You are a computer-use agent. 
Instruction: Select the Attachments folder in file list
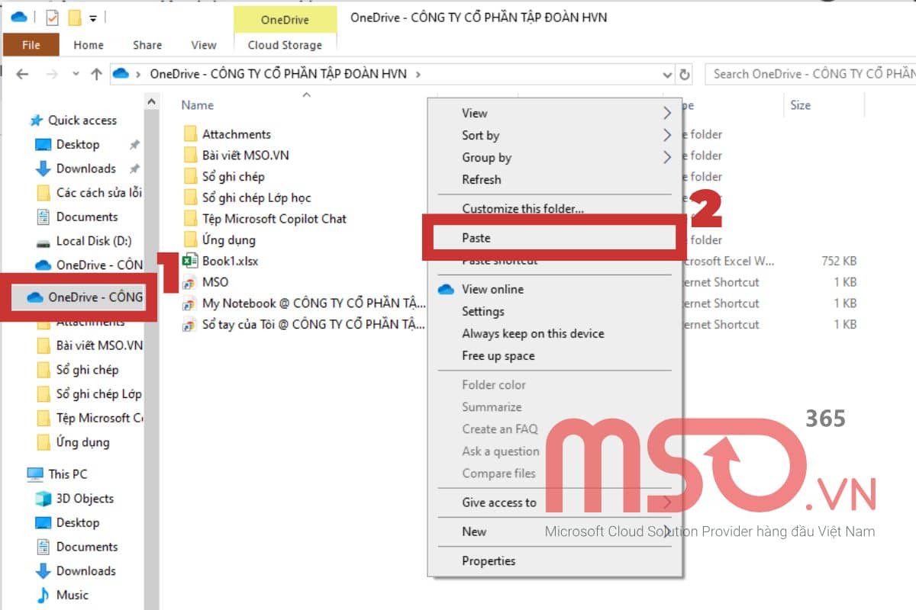236,134
